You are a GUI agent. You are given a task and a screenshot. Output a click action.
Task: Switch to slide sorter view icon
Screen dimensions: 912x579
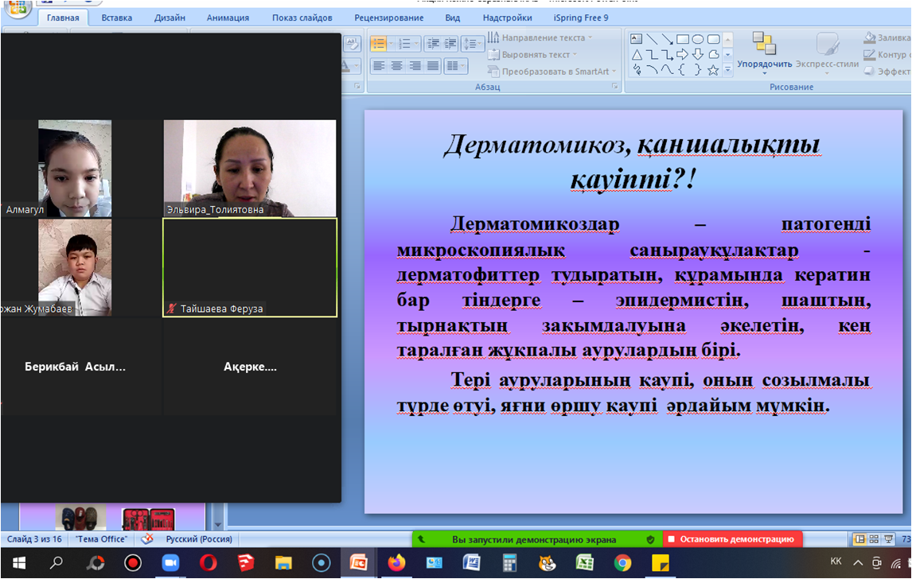874,539
